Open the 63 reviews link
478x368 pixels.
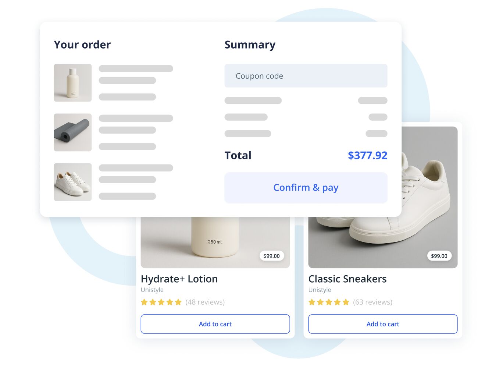point(372,302)
